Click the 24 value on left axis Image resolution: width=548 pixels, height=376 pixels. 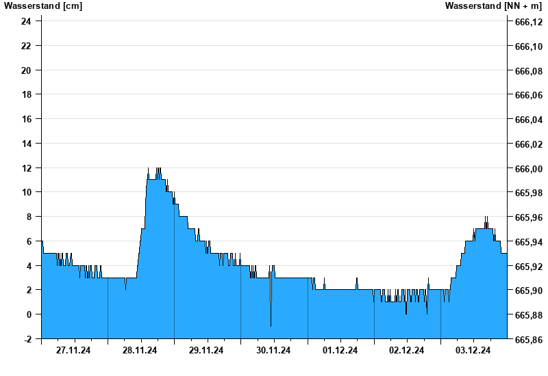[26, 21]
